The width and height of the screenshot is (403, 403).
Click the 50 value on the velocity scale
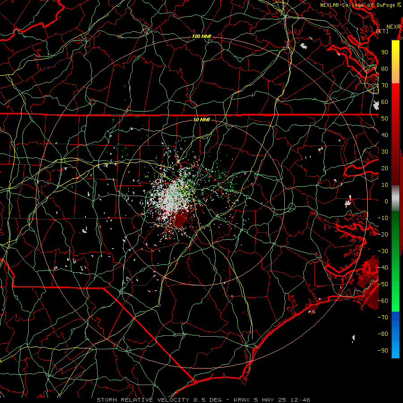pyautogui.click(x=385, y=119)
